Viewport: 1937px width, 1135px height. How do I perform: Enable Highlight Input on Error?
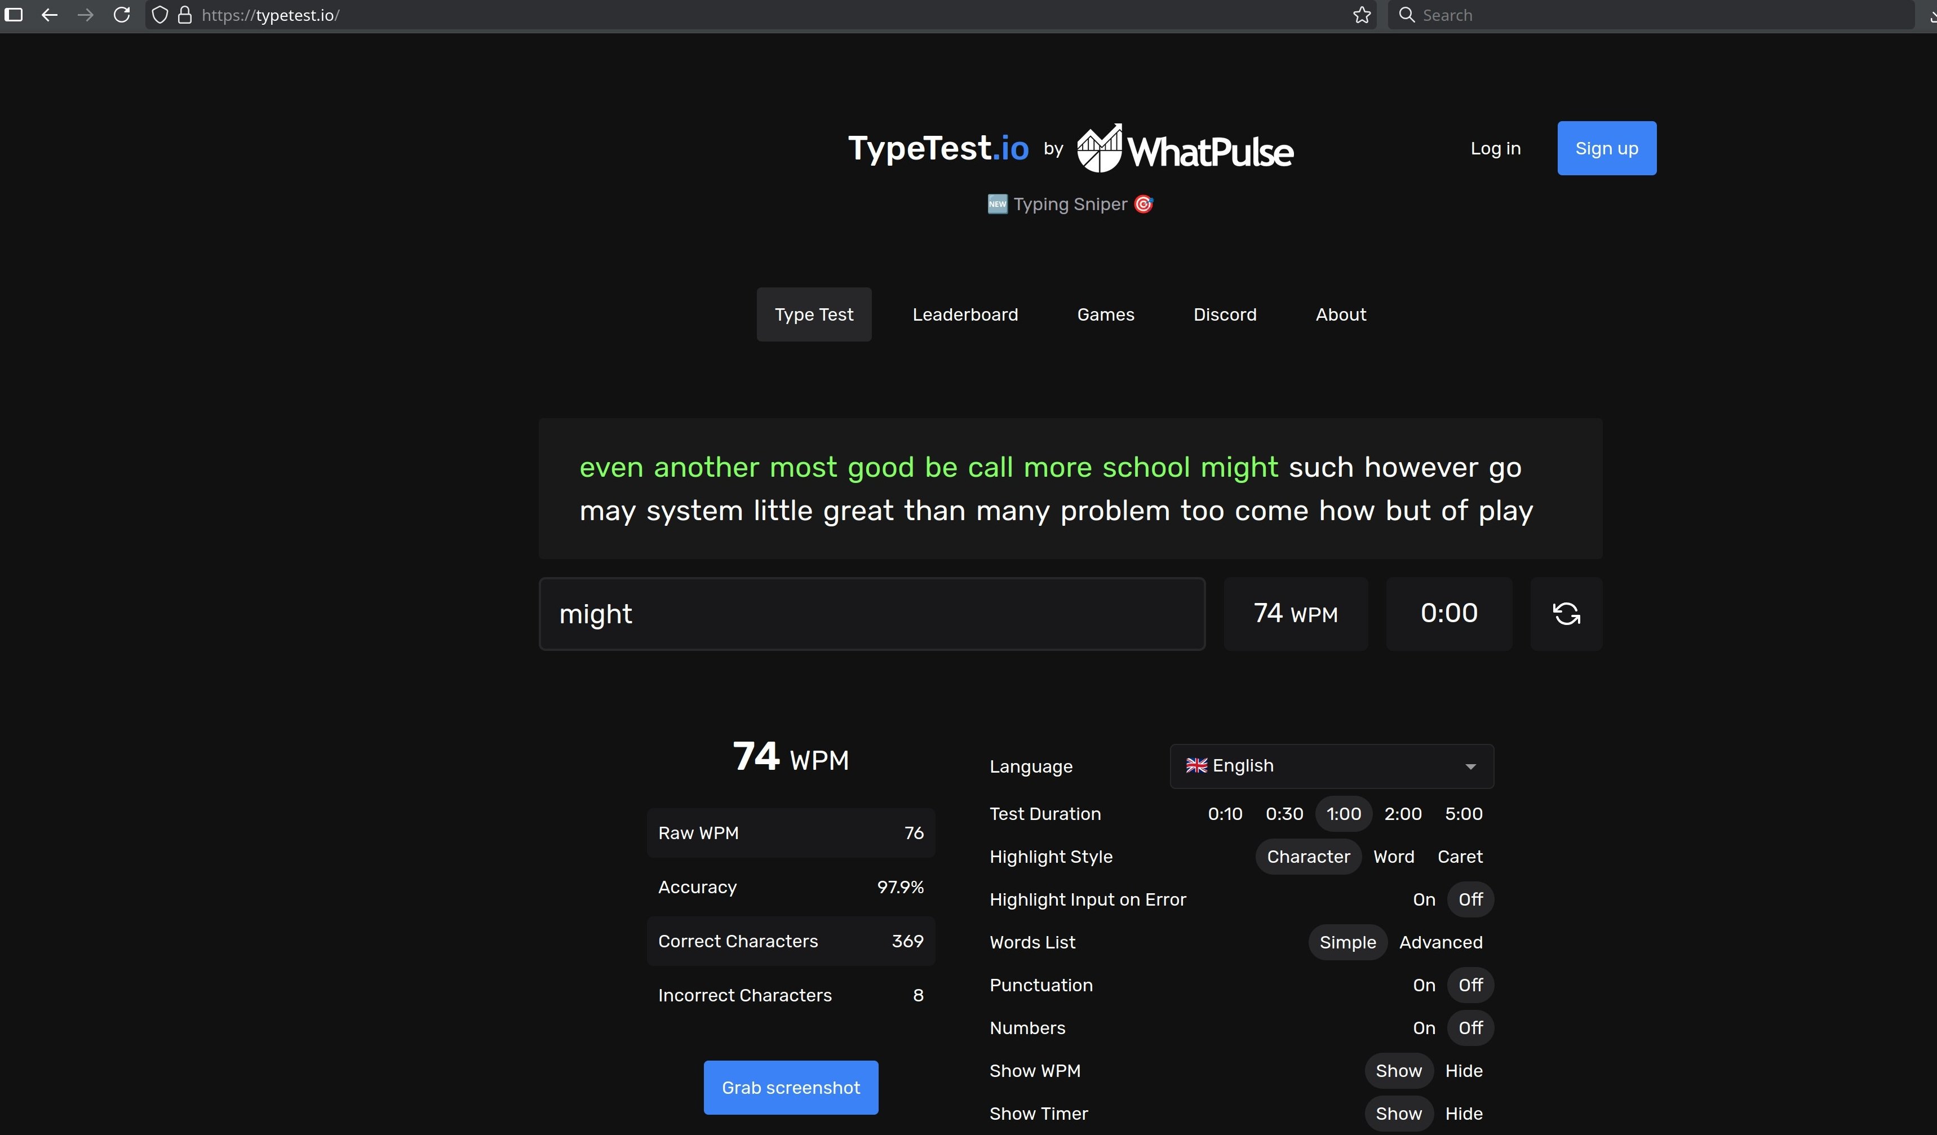(1424, 900)
